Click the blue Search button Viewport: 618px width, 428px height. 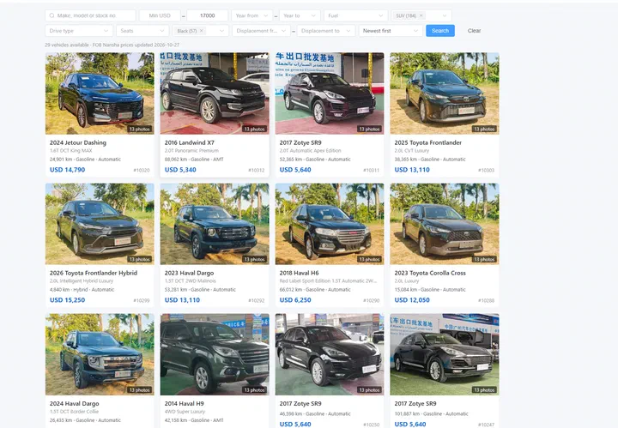[x=440, y=31]
